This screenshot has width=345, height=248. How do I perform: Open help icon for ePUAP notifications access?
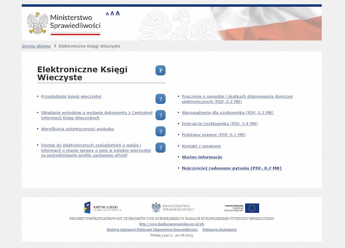tap(160, 148)
